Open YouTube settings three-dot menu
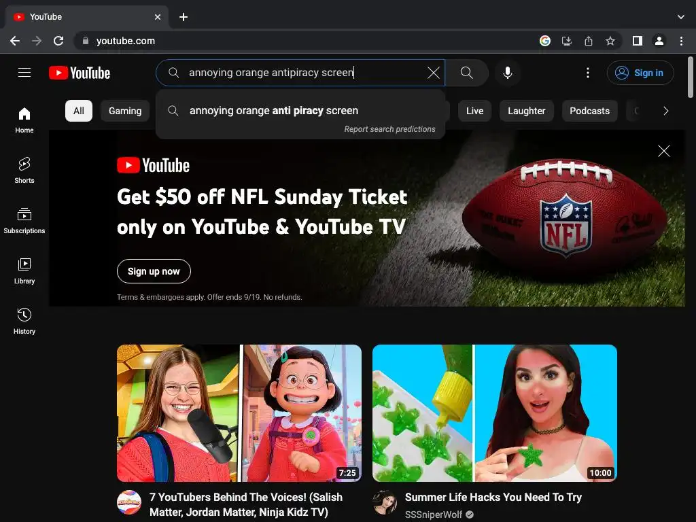Image resolution: width=696 pixels, height=522 pixels. (x=588, y=73)
